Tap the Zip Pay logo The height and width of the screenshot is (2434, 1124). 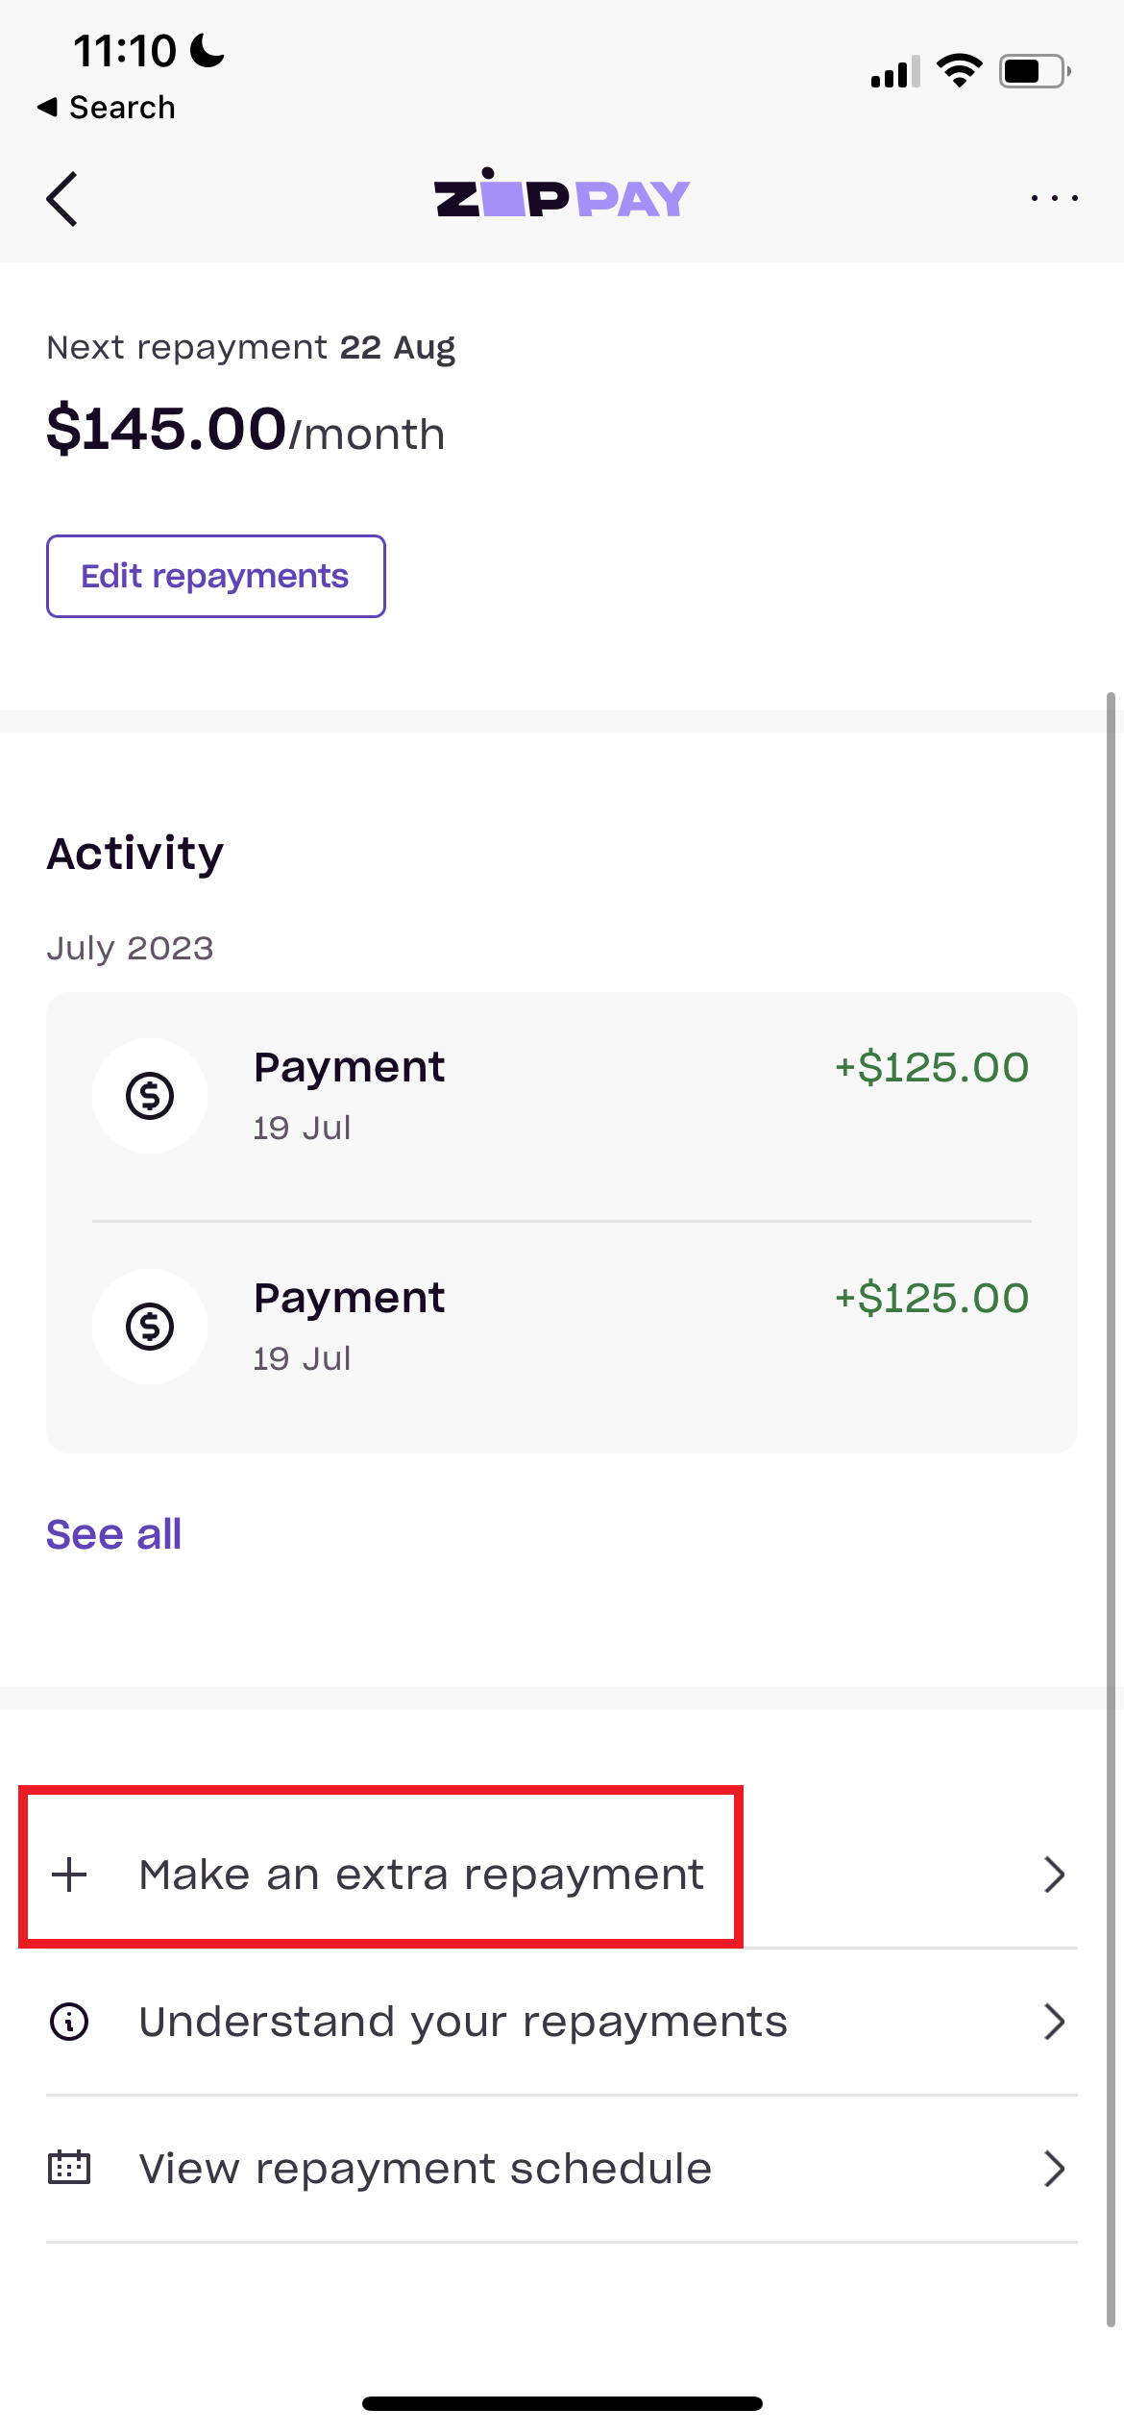point(562,195)
